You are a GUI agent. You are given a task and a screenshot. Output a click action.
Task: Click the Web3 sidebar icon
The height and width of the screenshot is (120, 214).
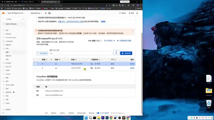[4, 103]
